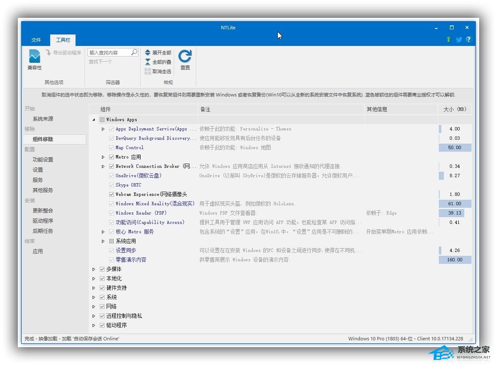Open 服务 in the sidebar
The image size is (497, 365).
click(x=37, y=180)
